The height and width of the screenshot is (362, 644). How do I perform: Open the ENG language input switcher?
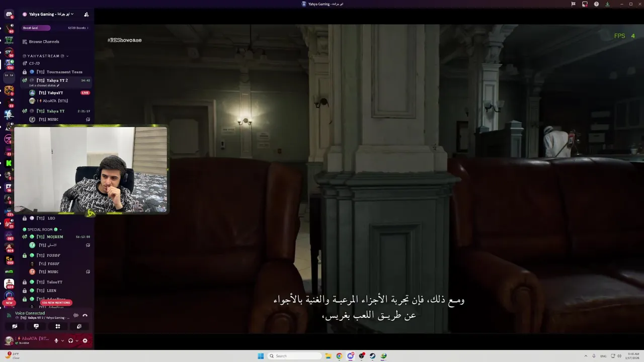coord(604,356)
